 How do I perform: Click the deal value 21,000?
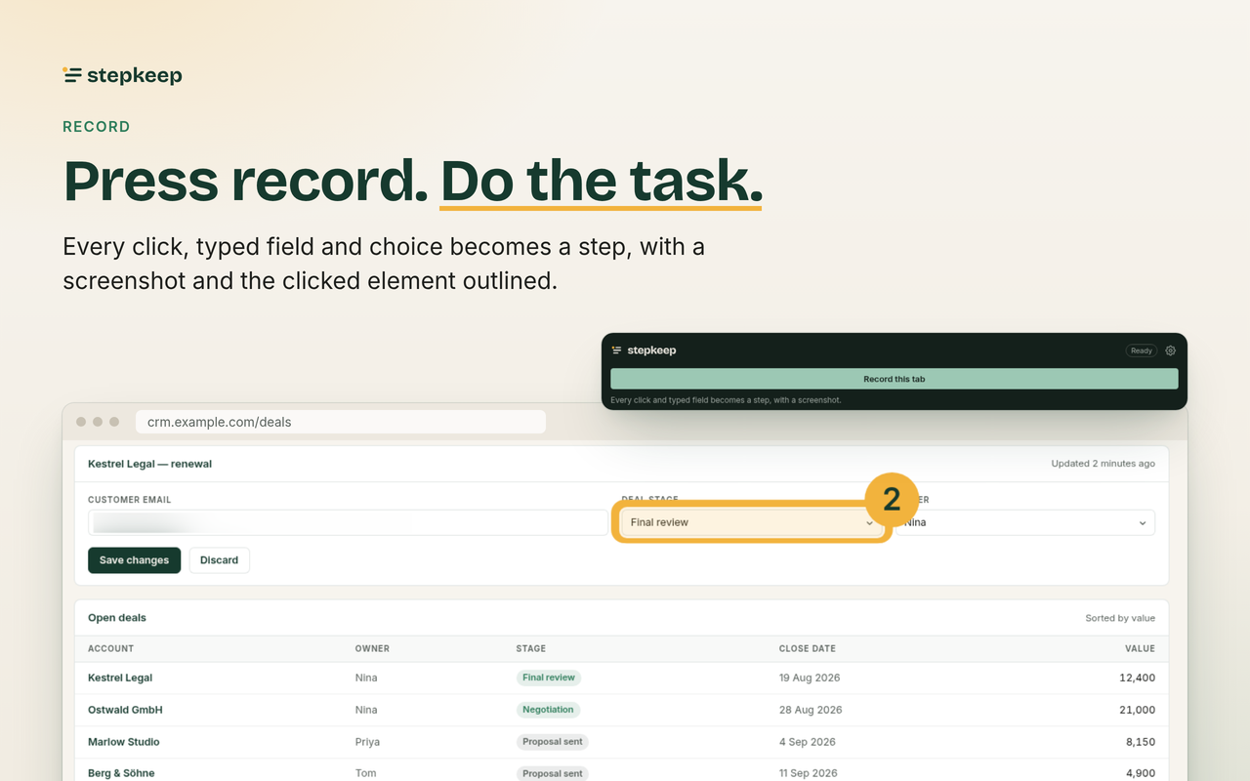coord(1138,710)
